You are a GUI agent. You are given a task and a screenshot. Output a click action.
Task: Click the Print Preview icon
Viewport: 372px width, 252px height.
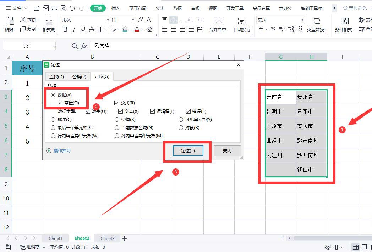(64, 8)
